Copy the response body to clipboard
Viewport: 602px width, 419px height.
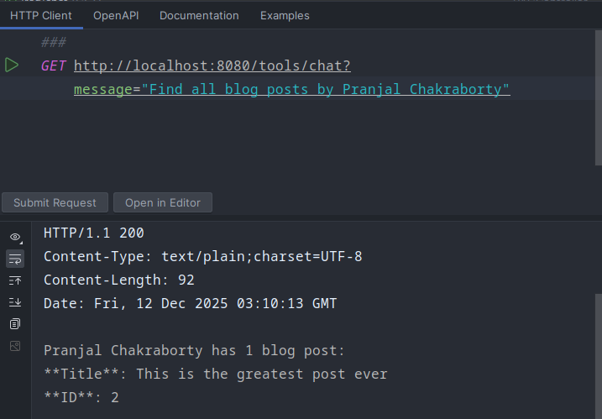(15, 324)
